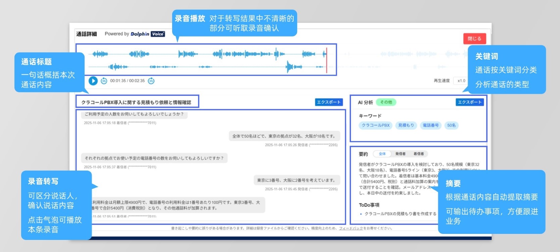Screen dimensions: 560x252
Task: Switch summary to 着信者 tab
Action: point(418,154)
